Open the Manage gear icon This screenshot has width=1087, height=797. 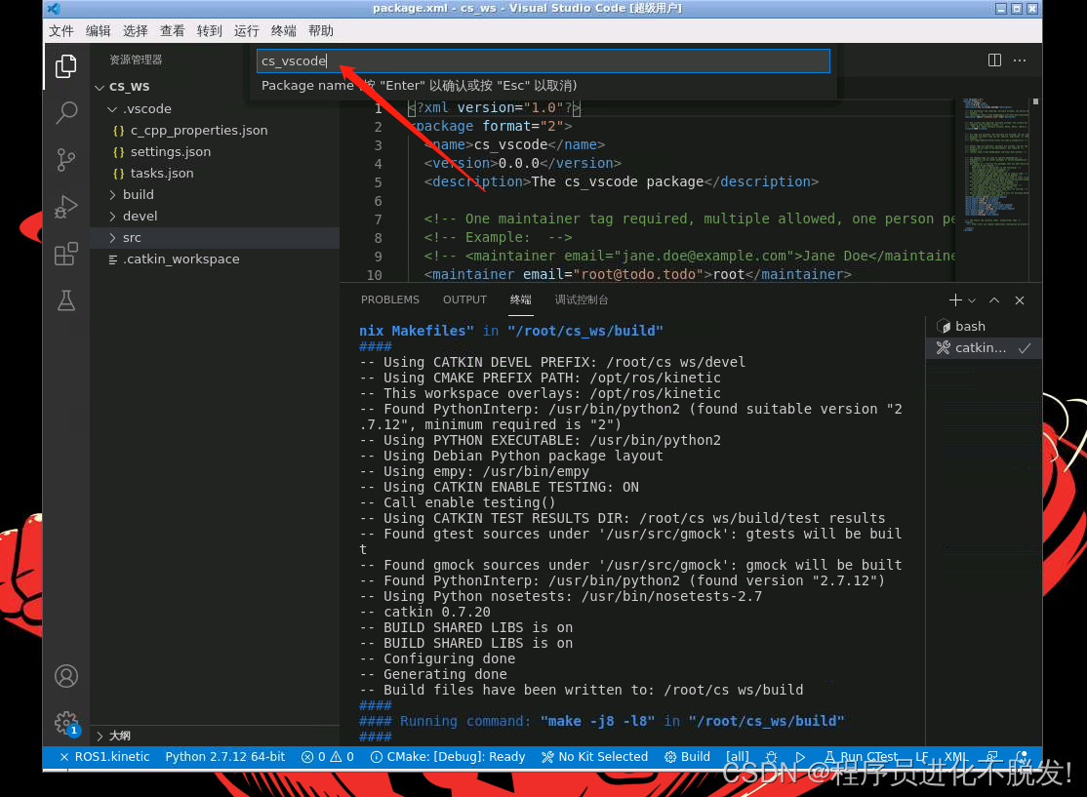tap(65, 723)
